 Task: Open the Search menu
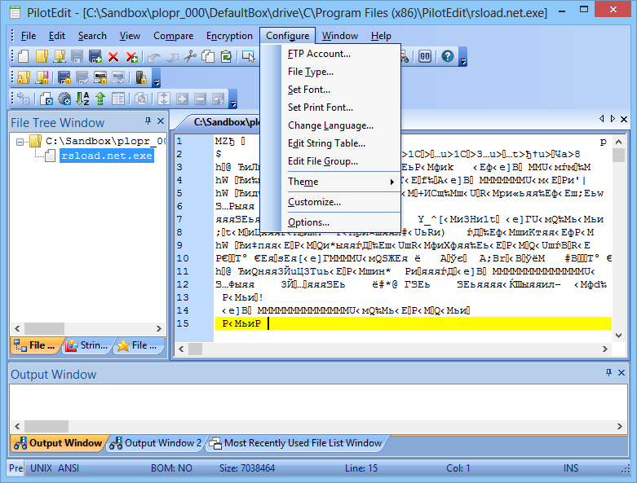[x=92, y=36]
